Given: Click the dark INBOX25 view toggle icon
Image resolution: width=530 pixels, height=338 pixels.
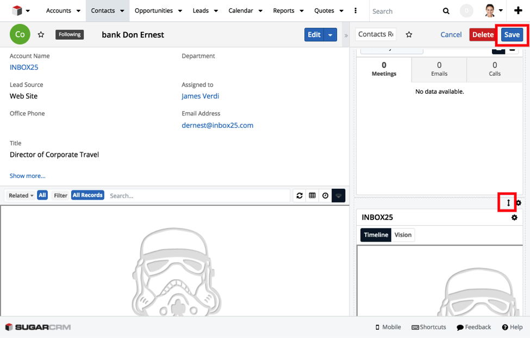Looking at the screenshot, I should (338, 195).
